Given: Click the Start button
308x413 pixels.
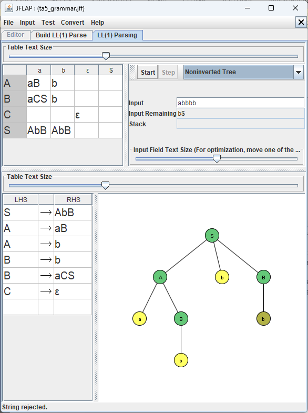Looking at the screenshot, I should (148, 72).
